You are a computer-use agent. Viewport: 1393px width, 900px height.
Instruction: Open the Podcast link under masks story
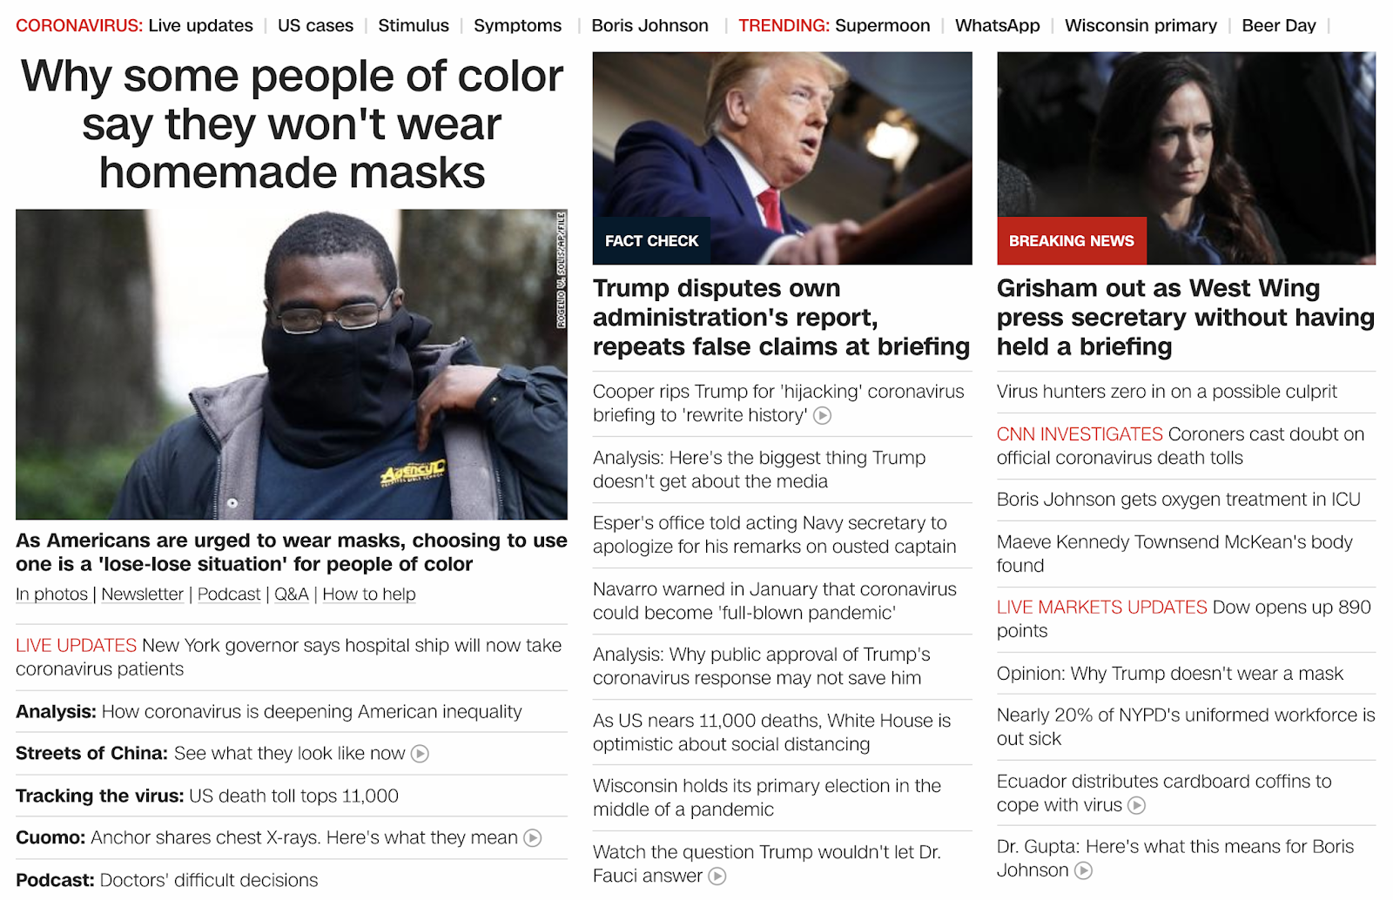point(229,594)
